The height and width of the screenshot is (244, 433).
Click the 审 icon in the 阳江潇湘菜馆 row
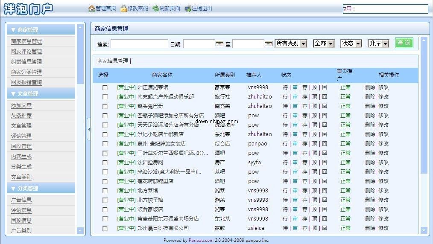coord(295,87)
